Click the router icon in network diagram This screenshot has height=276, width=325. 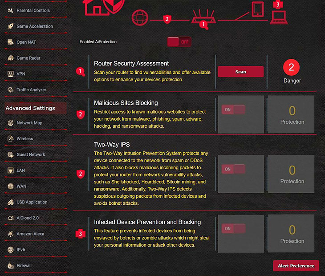coord(203,16)
